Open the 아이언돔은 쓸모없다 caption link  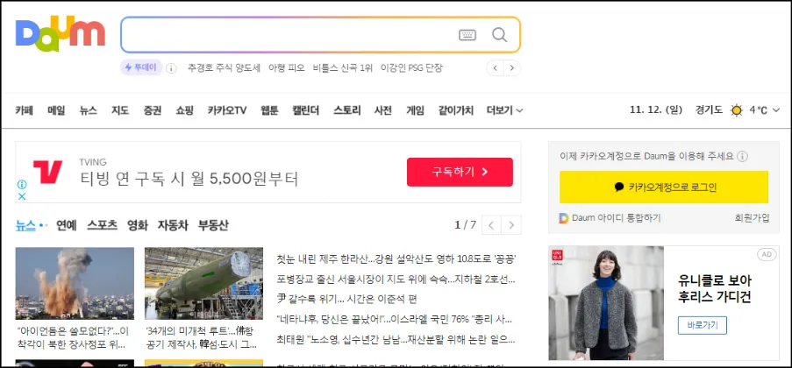pos(73,338)
